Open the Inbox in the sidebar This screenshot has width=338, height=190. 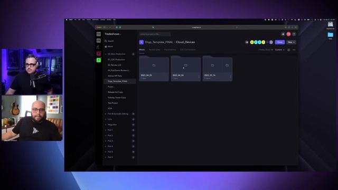point(109,46)
